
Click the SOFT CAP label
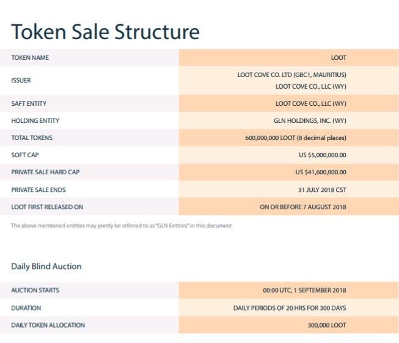[x=24, y=155]
